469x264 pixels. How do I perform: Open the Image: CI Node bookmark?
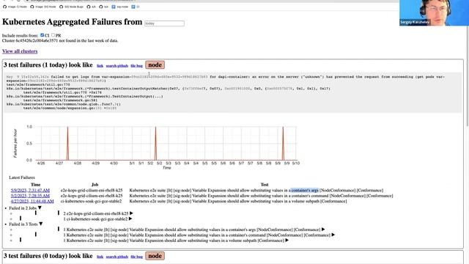click(x=15, y=7)
